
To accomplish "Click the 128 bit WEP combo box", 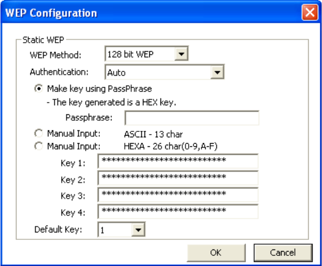I will tap(147, 54).
